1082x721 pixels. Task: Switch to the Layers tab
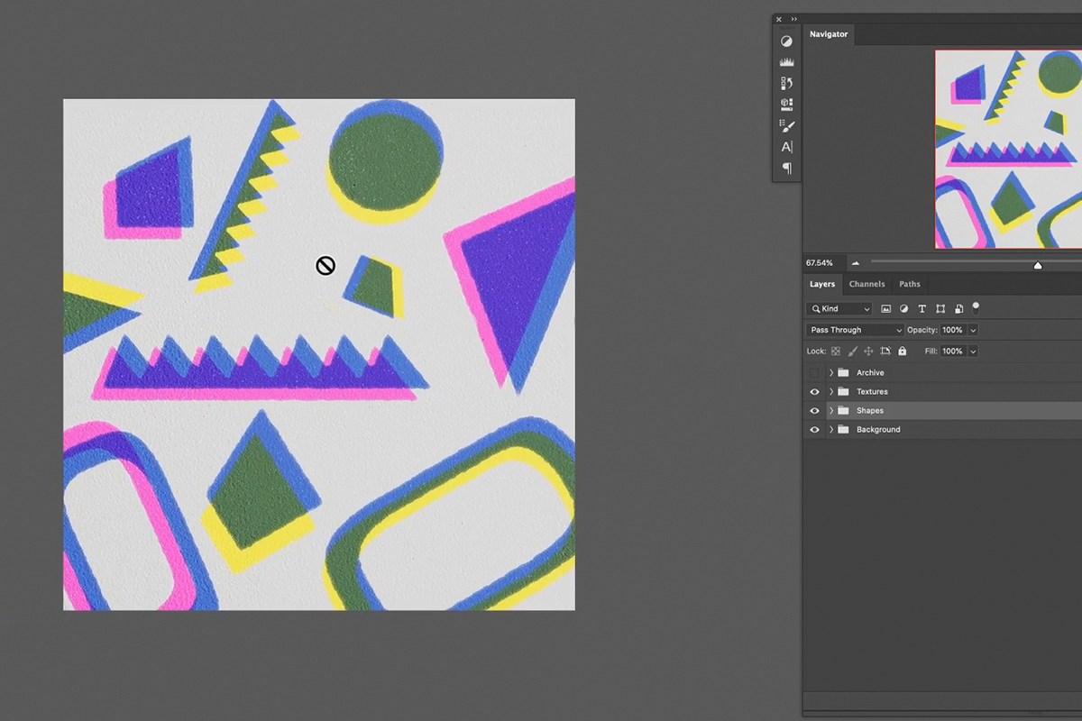pyautogui.click(x=822, y=284)
